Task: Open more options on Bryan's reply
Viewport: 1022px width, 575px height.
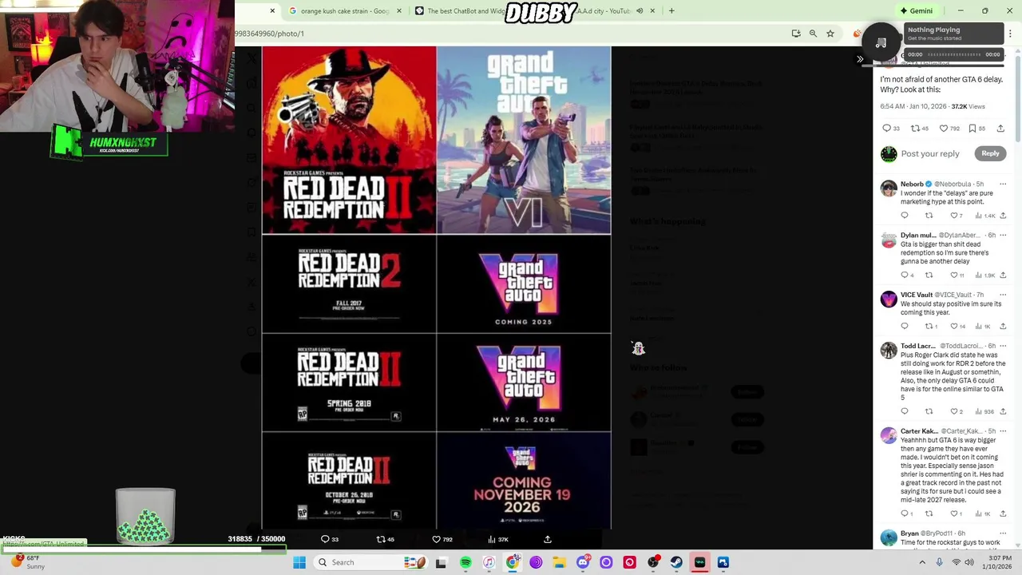Action: pos(1003,533)
